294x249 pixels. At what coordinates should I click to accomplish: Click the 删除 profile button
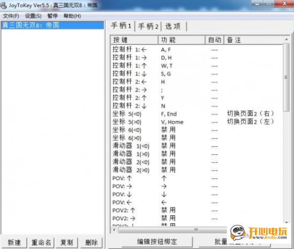(x=92, y=243)
